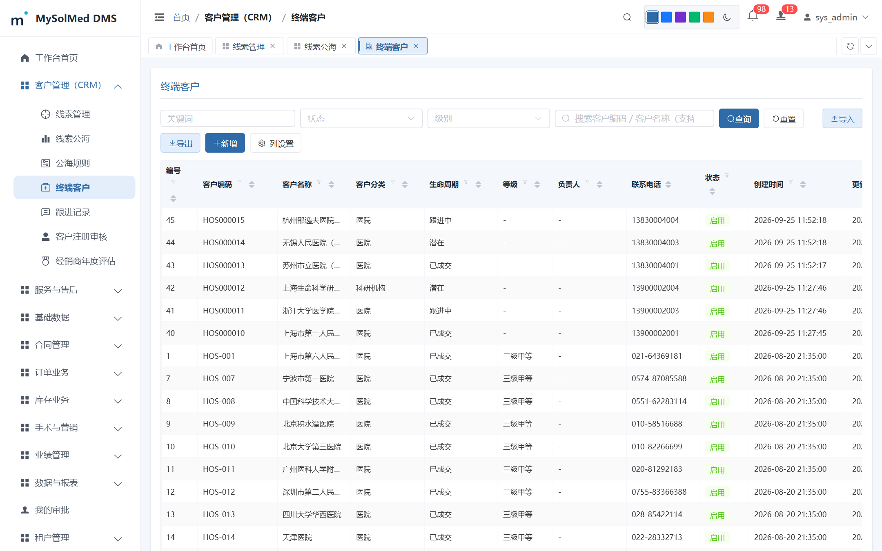Open tab options dropdown arrow
Screen dimensions: 882x551
click(x=869, y=46)
